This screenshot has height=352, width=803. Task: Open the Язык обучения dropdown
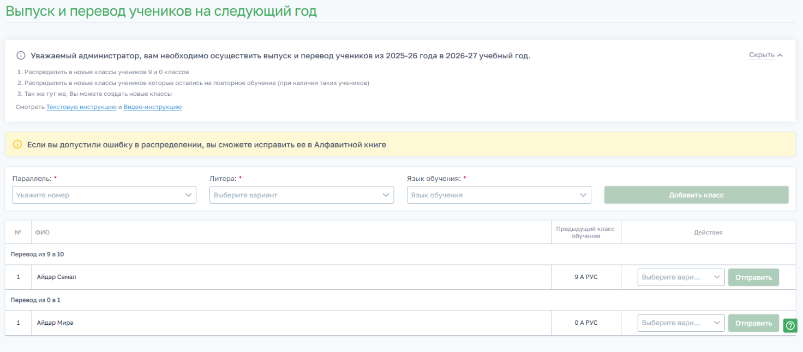click(499, 195)
